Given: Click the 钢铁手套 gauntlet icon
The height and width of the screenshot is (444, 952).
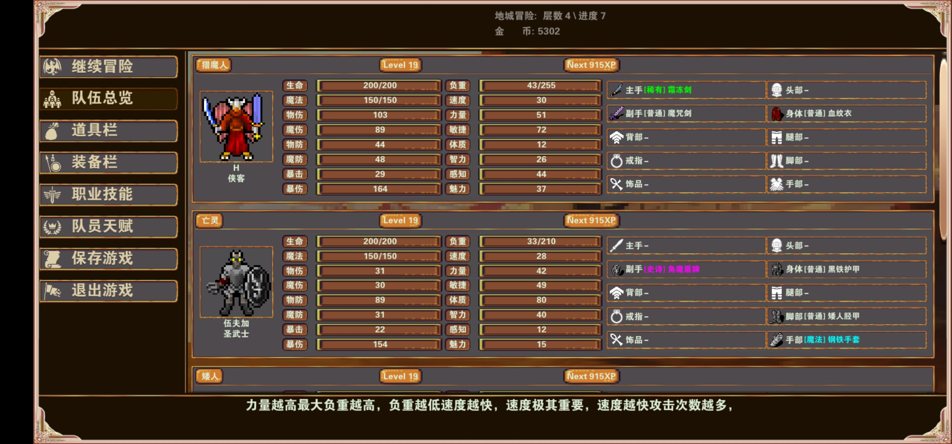Looking at the screenshot, I should tap(777, 340).
